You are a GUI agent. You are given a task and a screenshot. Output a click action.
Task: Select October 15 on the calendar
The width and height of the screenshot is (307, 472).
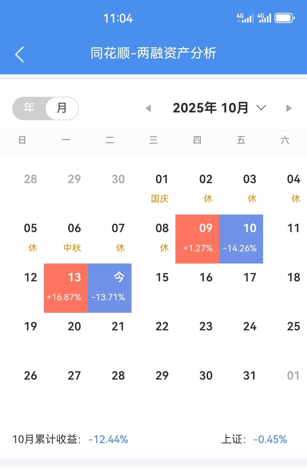coord(162,278)
